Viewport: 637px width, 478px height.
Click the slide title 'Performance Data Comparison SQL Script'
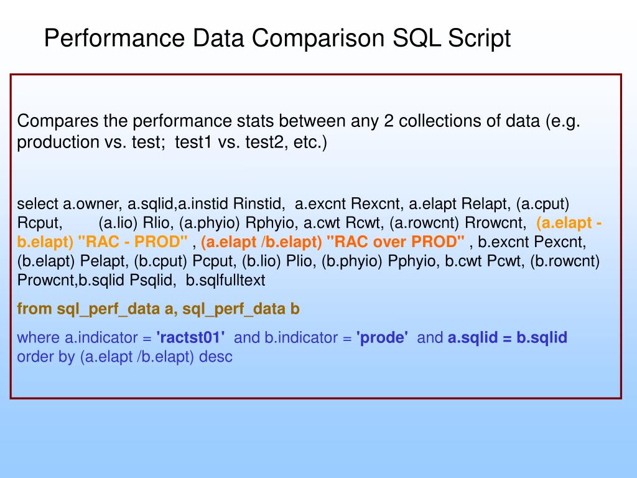[x=277, y=38]
